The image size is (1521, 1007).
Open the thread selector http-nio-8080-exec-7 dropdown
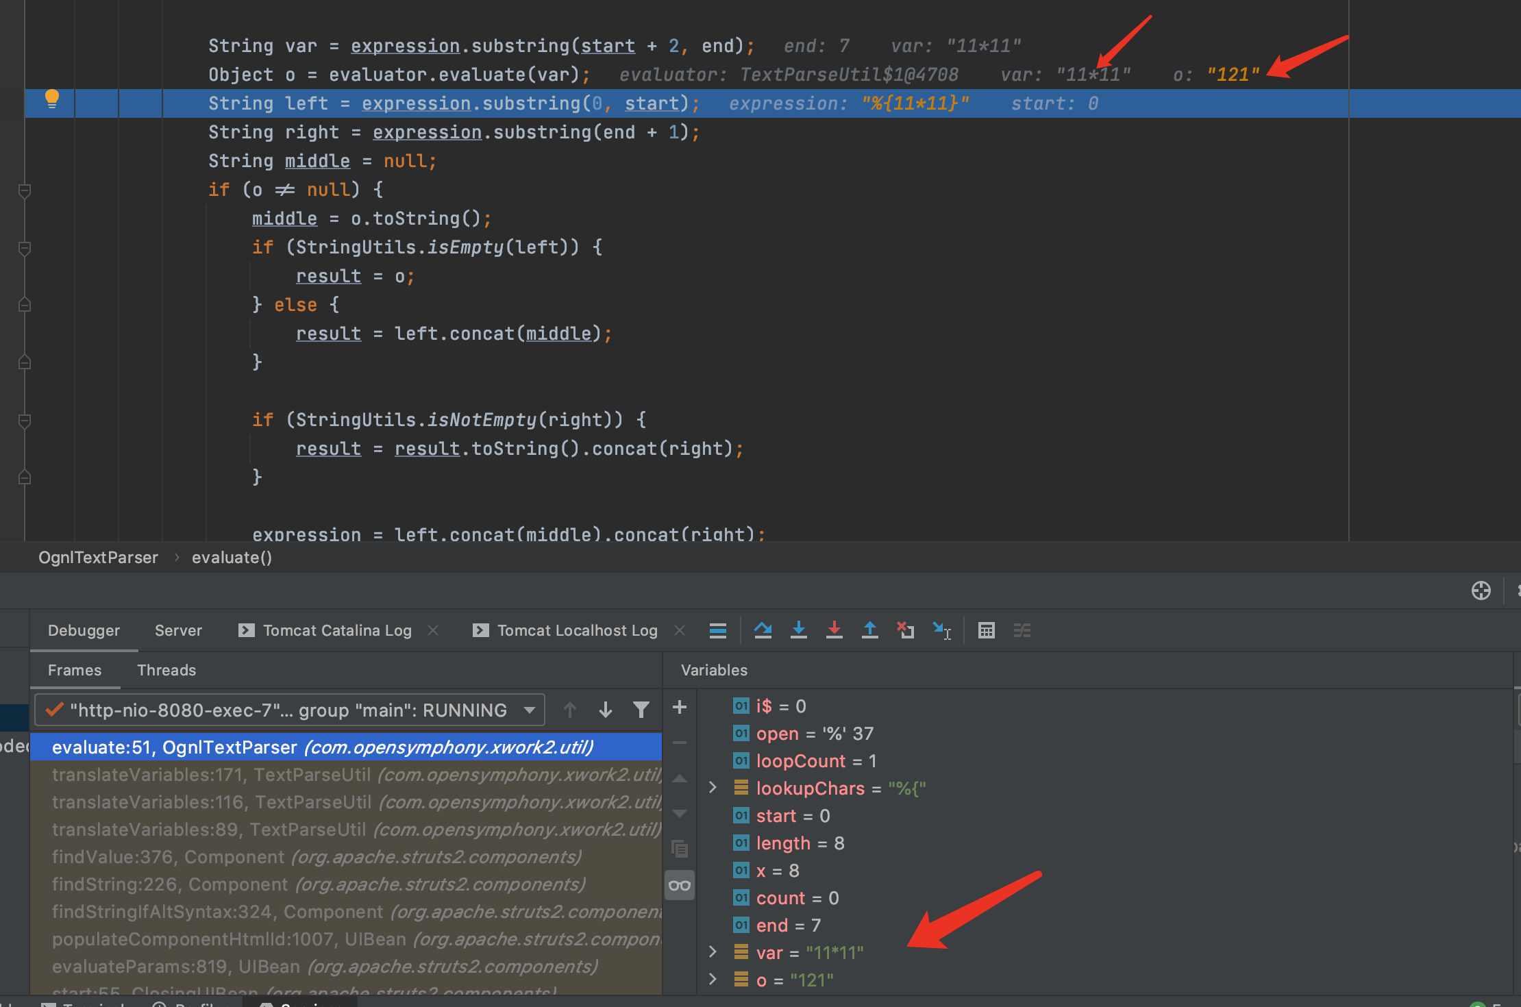click(290, 710)
